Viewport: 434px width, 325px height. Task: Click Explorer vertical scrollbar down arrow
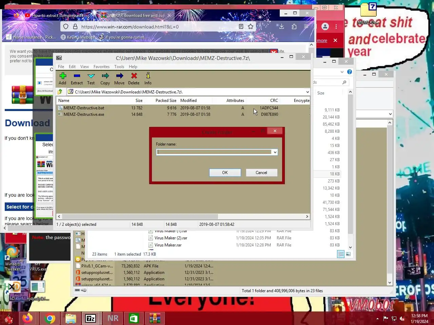click(x=350, y=247)
